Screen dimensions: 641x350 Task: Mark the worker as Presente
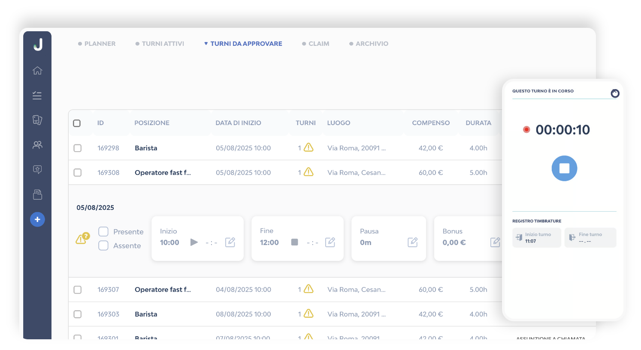click(103, 232)
